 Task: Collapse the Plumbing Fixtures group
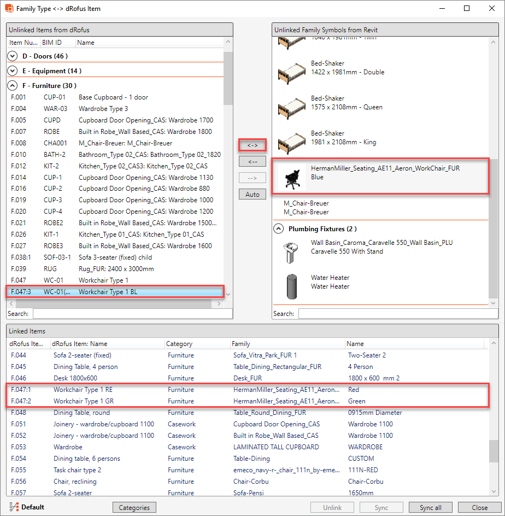click(278, 228)
